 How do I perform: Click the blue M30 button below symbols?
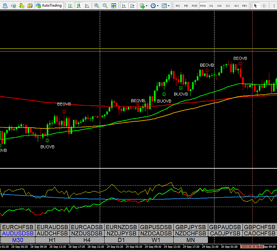pos(18,240)
